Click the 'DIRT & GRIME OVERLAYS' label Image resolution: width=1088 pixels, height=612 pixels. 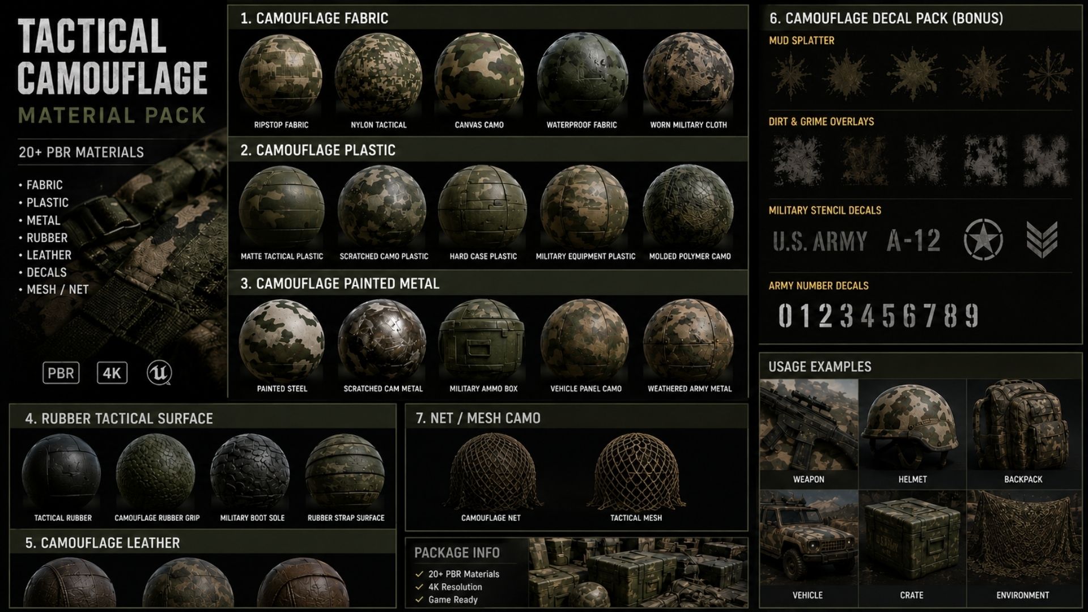(x=821, y=121)
